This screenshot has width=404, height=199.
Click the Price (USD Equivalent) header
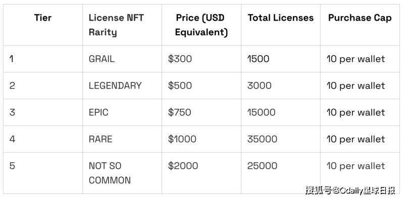click(x=201, y=25)
